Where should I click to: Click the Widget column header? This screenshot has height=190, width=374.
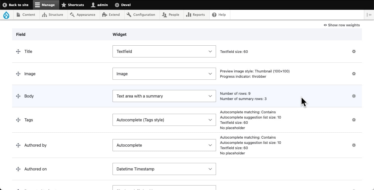pyautogui.click(x=119, y=34)
